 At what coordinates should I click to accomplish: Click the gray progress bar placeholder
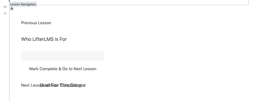click(63, 56)
